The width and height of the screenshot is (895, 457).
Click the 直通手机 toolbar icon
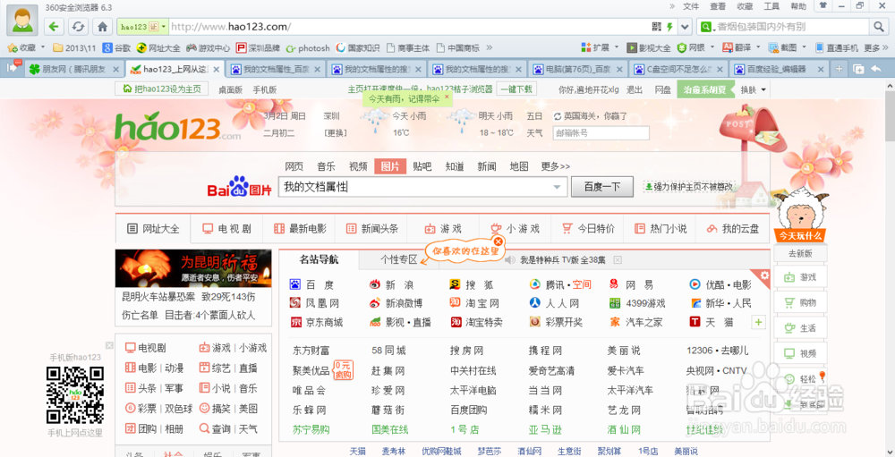click(837, 47)
